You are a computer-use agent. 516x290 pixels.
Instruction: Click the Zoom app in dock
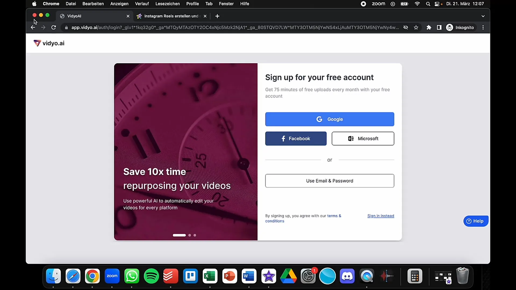click(x=112, y=276)
